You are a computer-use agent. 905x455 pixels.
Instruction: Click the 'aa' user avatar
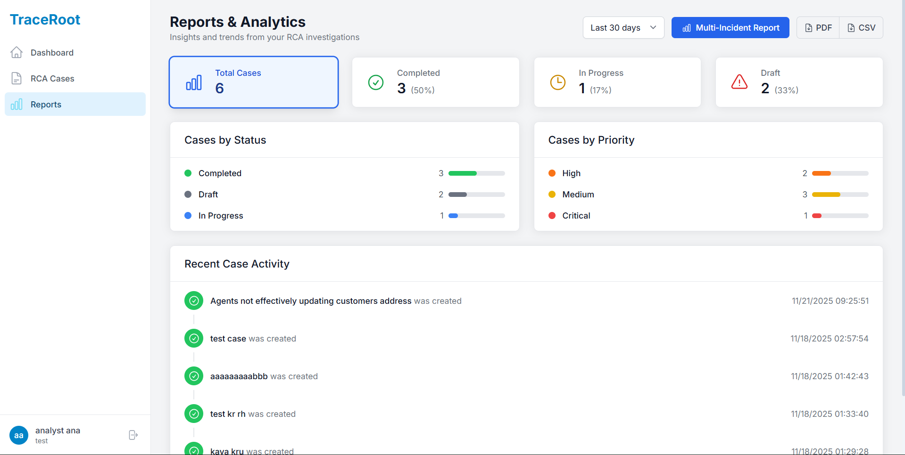19,435
